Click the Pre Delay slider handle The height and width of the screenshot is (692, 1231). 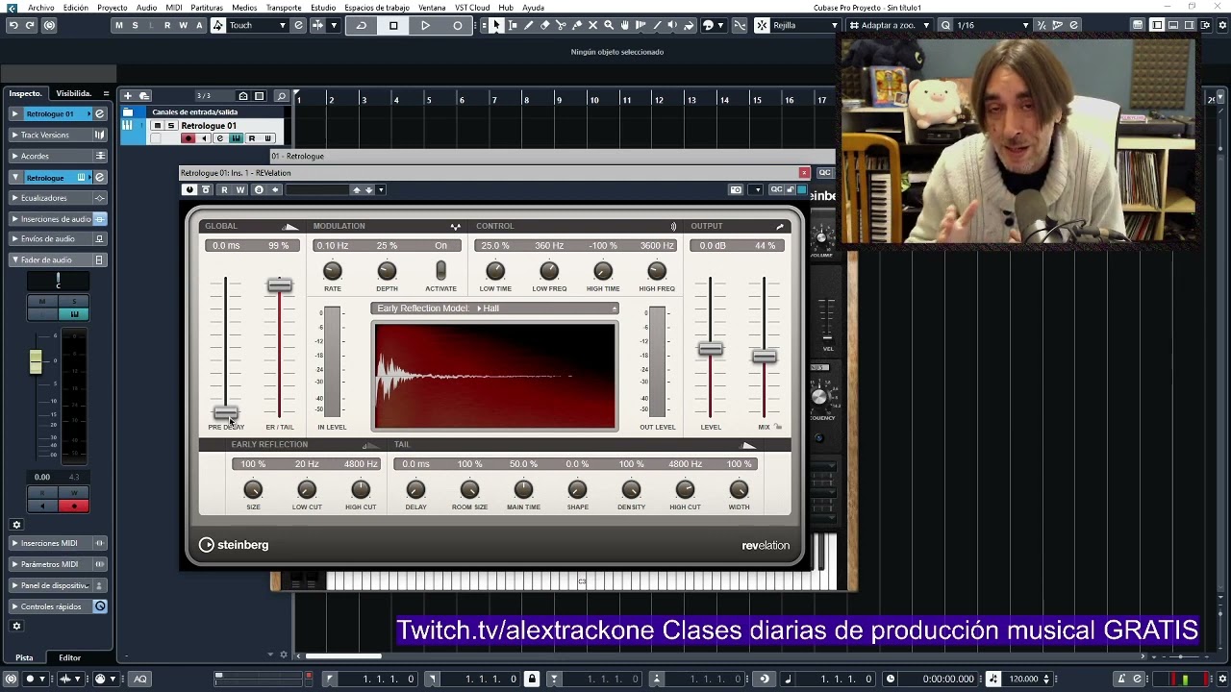coord(225,414)
